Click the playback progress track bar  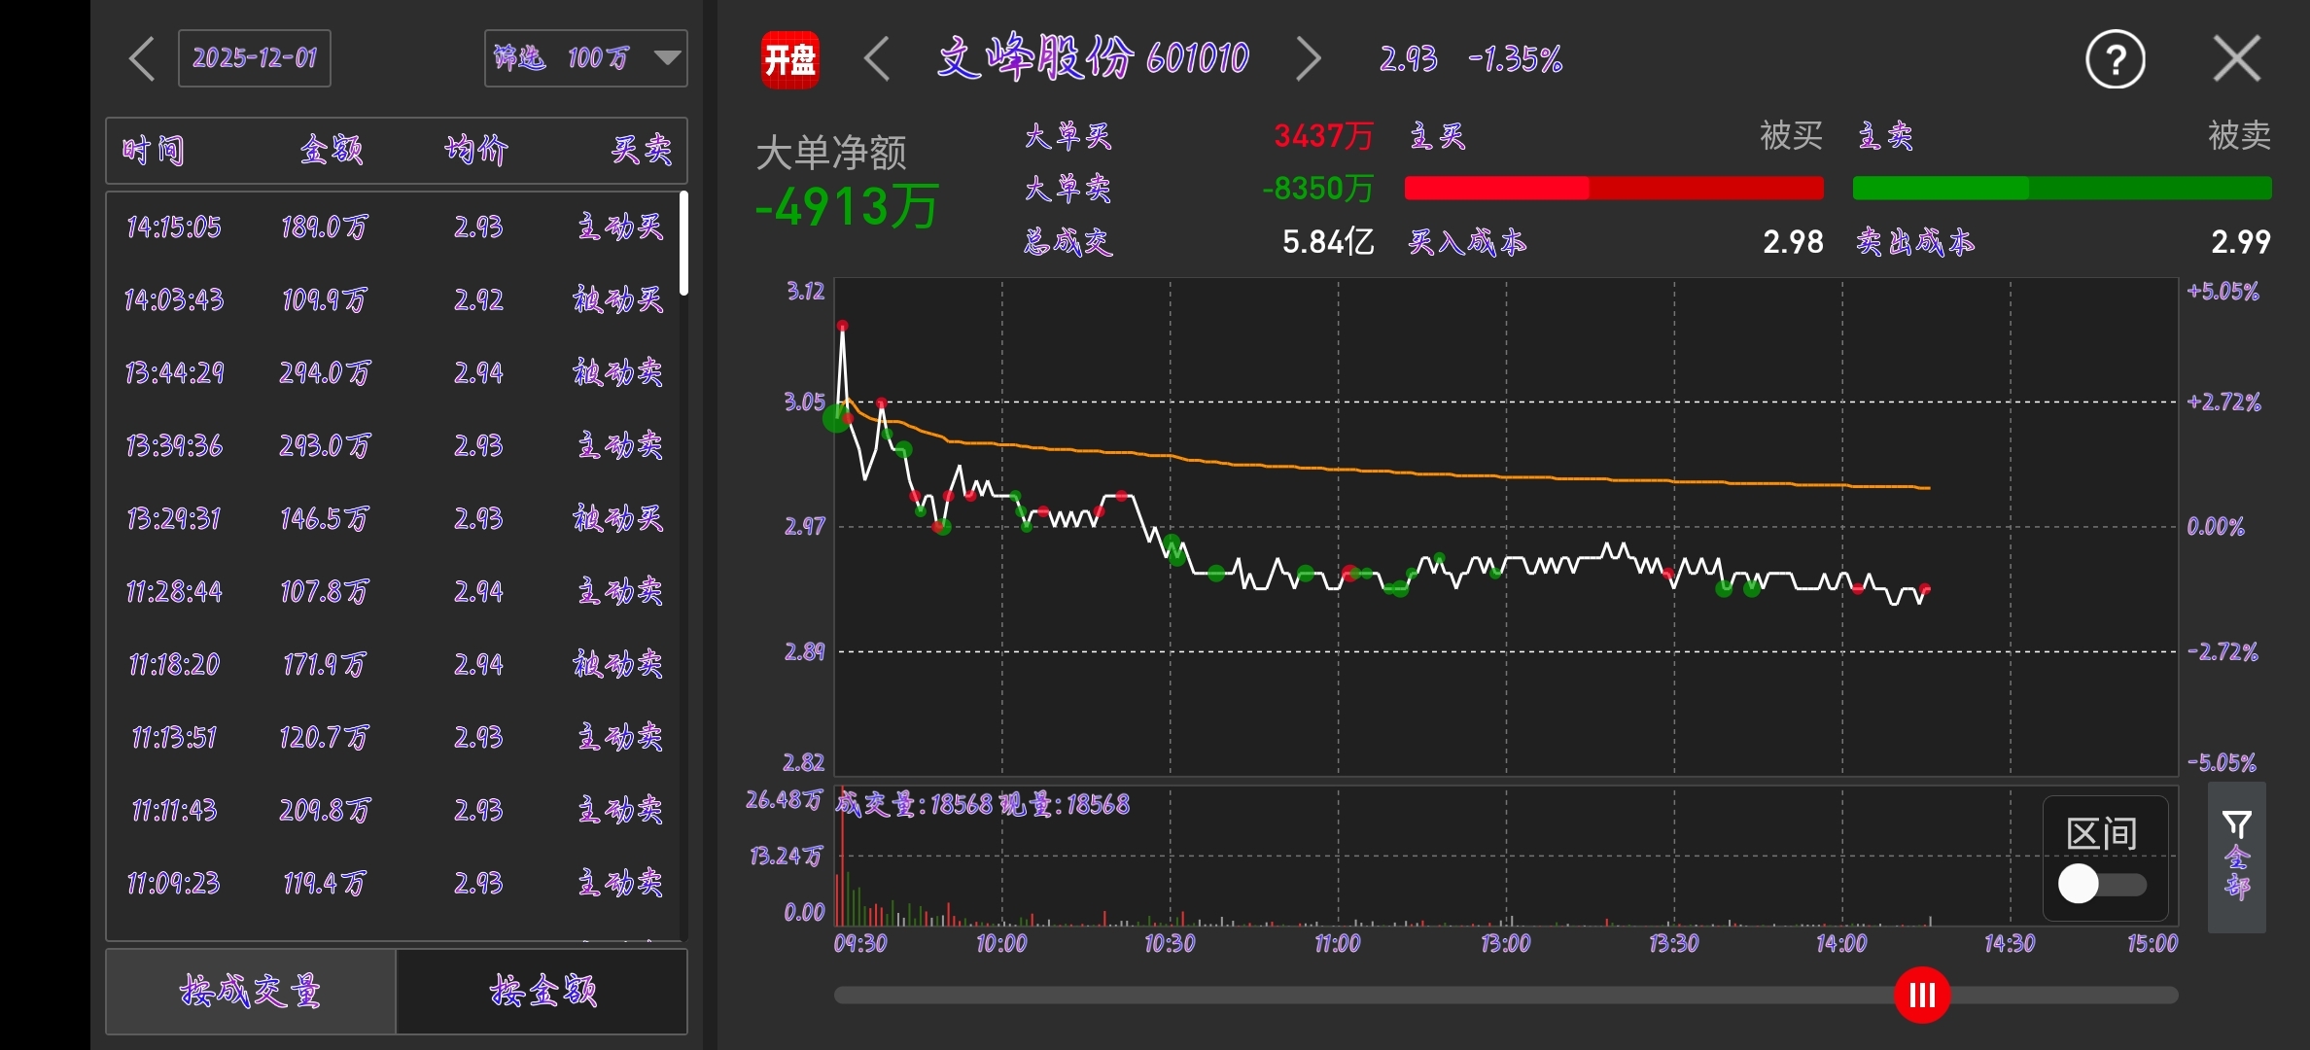click(x=1361, y=996)
